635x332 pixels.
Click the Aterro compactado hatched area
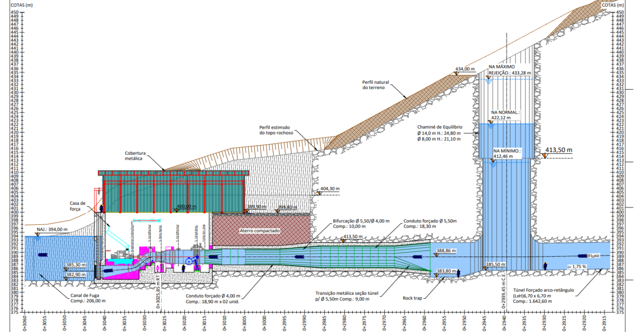[261, 230]
